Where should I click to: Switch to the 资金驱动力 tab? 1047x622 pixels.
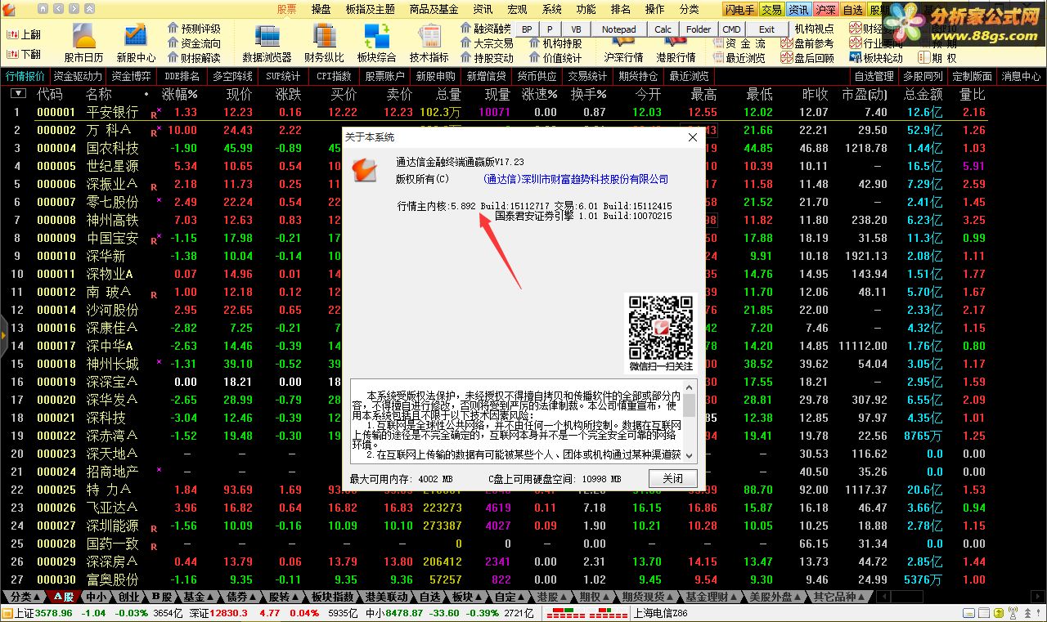[x=79, y=76]
